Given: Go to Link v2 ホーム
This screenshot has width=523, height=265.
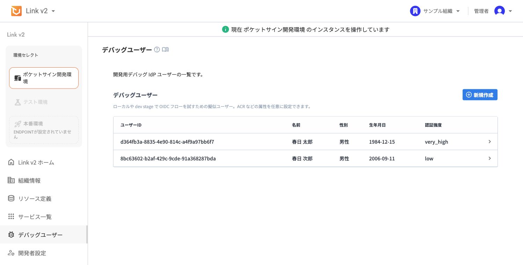Looking at the screenshot, I should (44, 162).
